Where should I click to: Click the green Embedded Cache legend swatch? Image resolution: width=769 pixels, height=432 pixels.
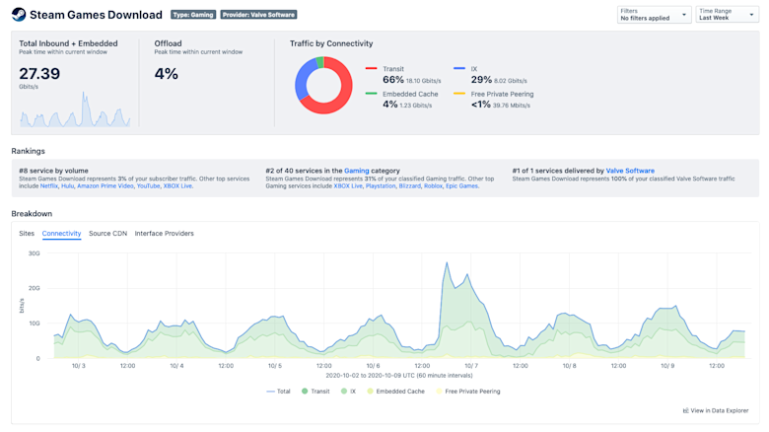pos(371,94)
